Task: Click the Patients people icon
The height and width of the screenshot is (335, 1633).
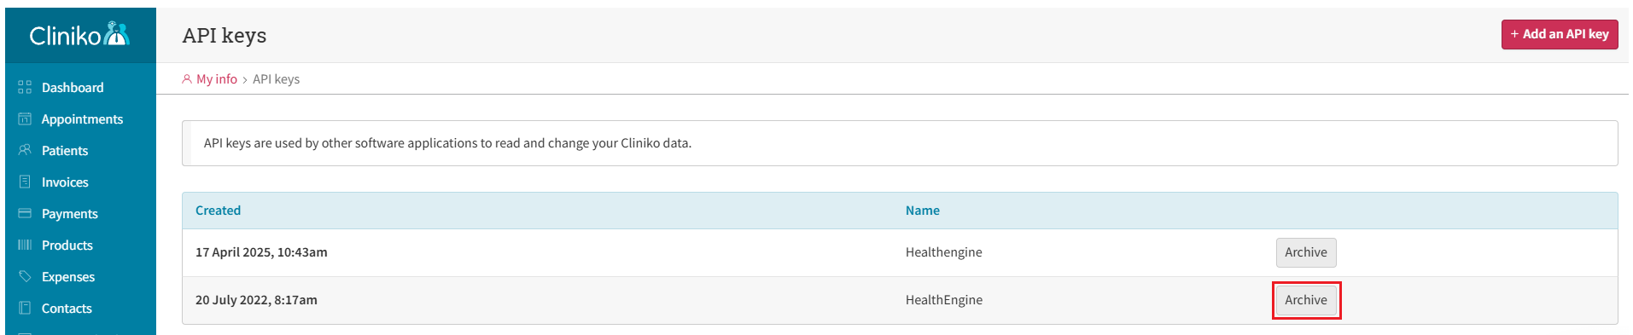Action: (25, 150)
